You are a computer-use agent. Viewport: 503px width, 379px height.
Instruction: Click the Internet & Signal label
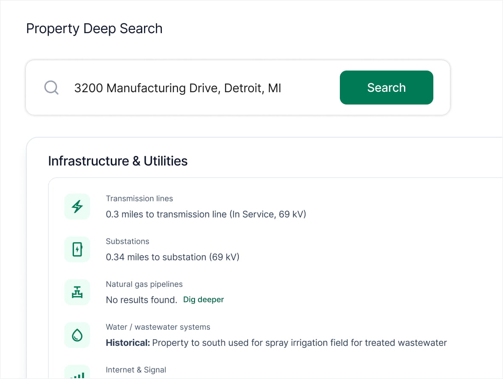136,370
